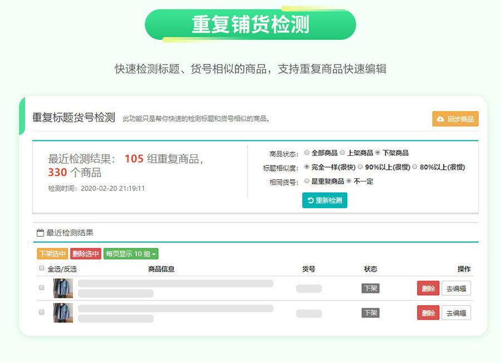
Task: Pick 80%以上(很慢) similarity option
Action: coord(415,167)
